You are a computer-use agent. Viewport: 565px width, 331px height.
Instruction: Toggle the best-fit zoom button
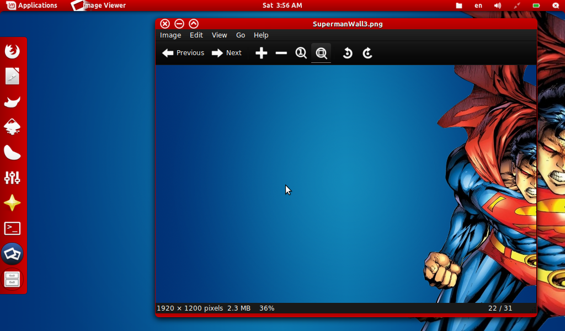[x=321, y=53]
